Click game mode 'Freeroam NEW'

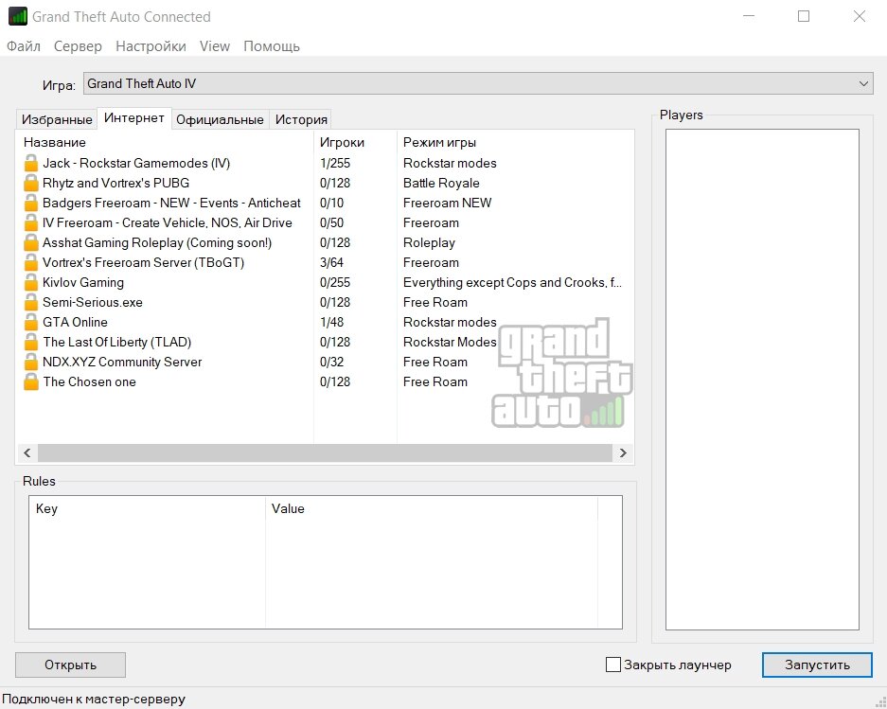[x=448, y=204]
